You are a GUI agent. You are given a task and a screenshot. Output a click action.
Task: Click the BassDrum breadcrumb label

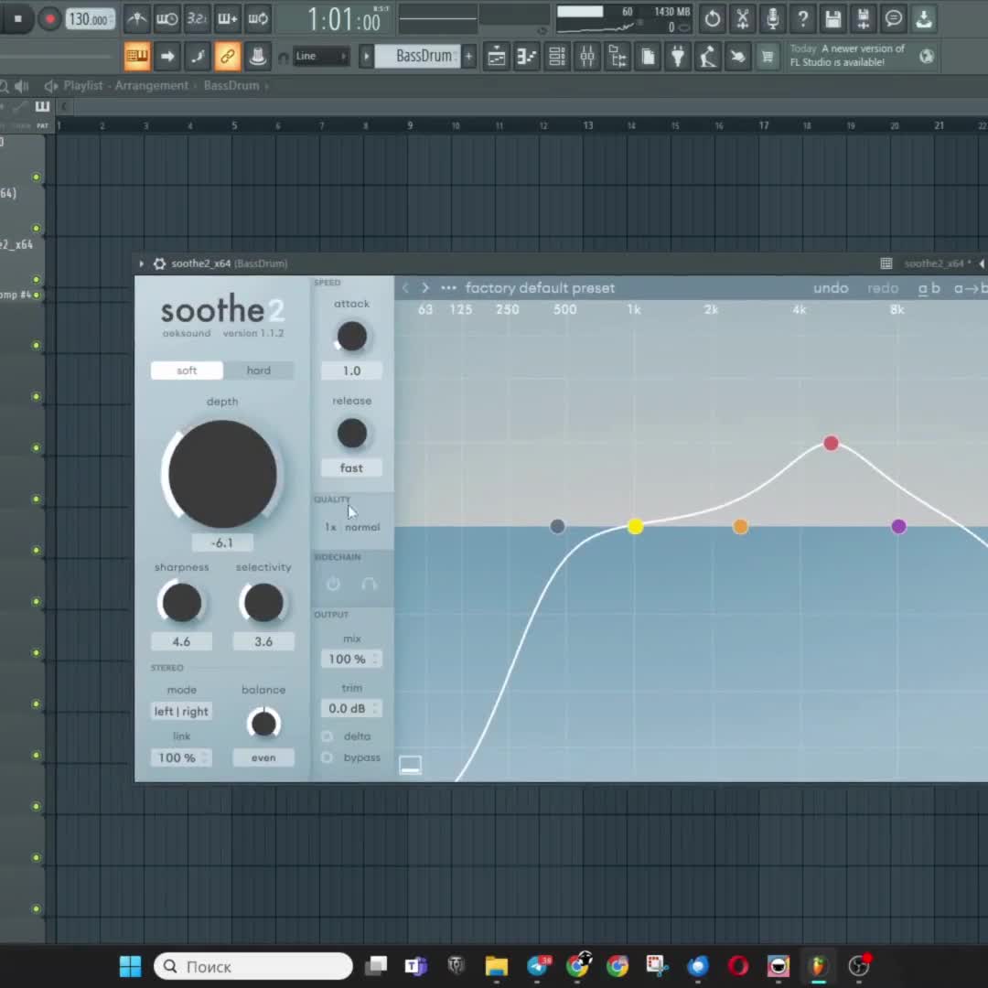click(x=233, y=85)
